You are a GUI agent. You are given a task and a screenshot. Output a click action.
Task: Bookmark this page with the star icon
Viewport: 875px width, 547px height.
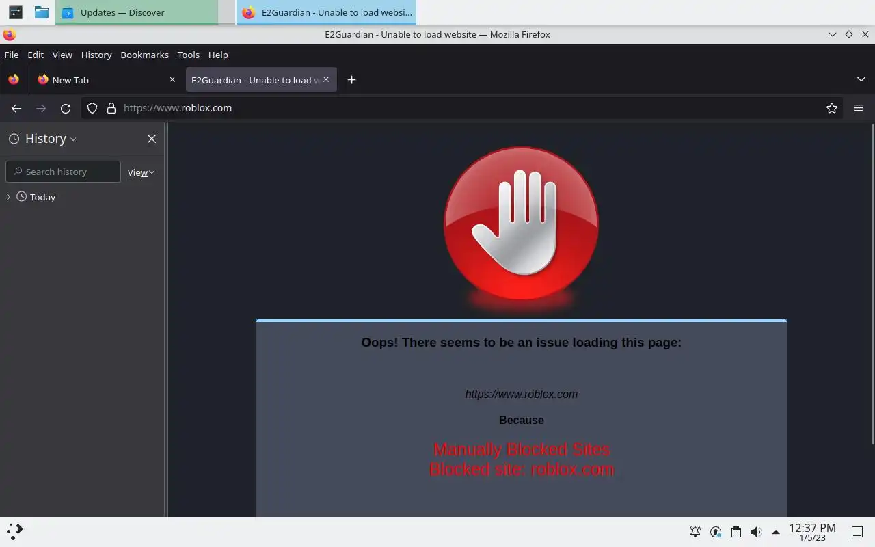[x=832, y=108]
